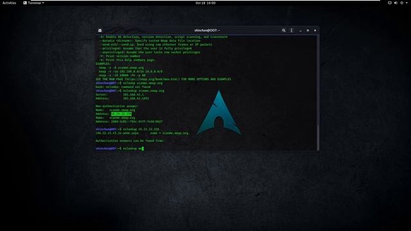The width and height of the screenshot is (411, 231).
Task: Click the volume speaker tray icon
Action: (x=396, y=3)
